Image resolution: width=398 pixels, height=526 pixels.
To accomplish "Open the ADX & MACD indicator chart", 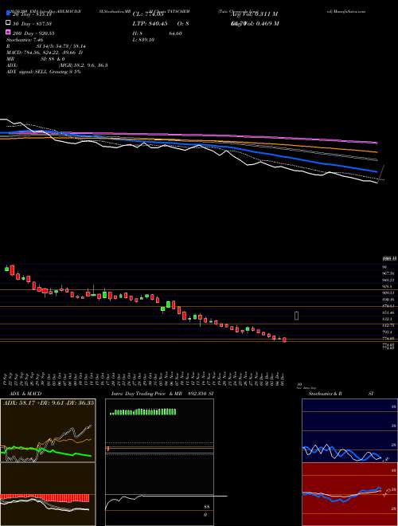I will coord(48,462).
